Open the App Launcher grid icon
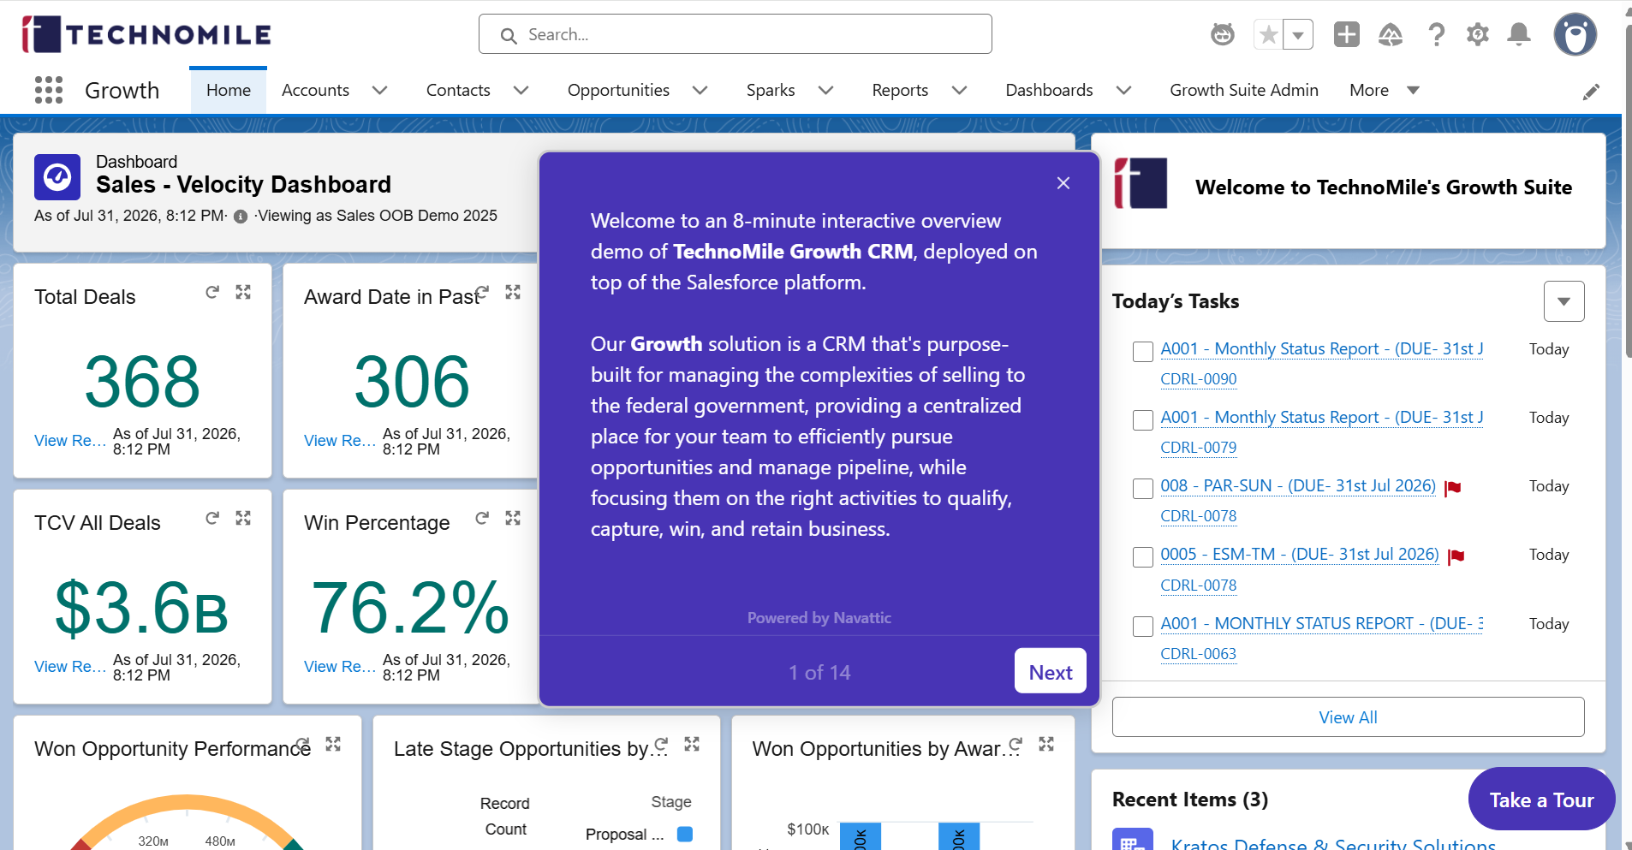The height and width of the screenshot is (850, 1632). (x=49, y=90)
